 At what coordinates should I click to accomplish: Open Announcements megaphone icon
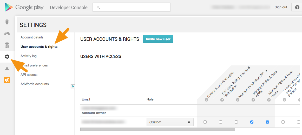click(x=7, y=80)
